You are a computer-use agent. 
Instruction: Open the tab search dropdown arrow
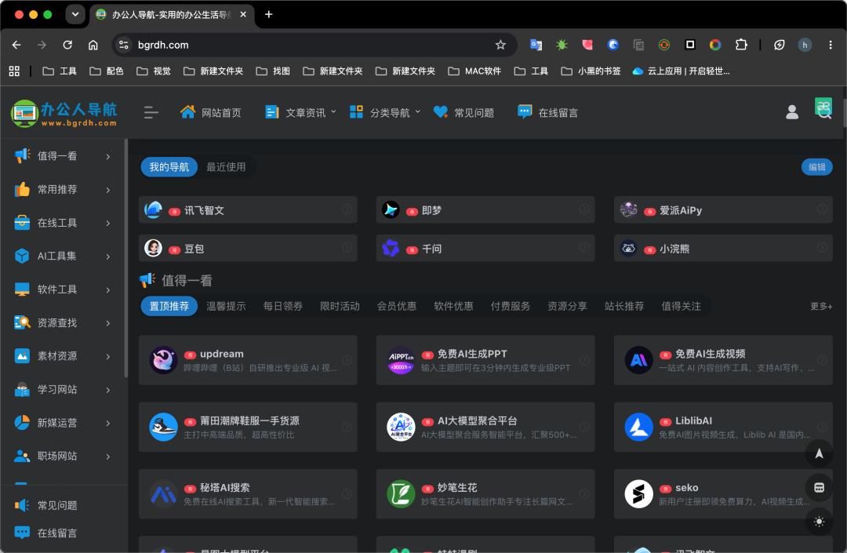[x=75, y=15]
